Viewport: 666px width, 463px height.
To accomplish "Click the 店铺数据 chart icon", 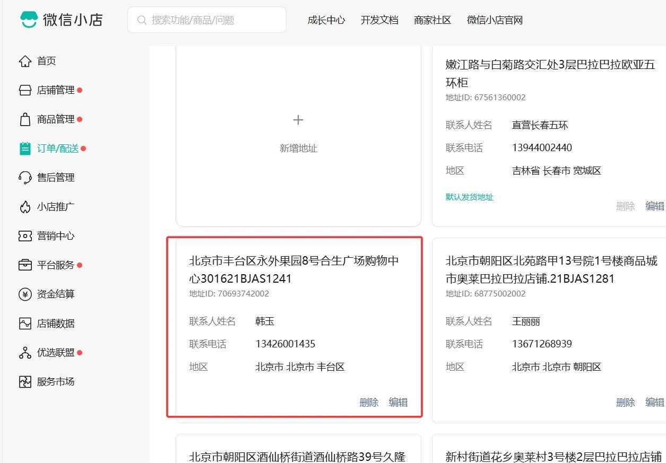I will (x=25, y=324).
